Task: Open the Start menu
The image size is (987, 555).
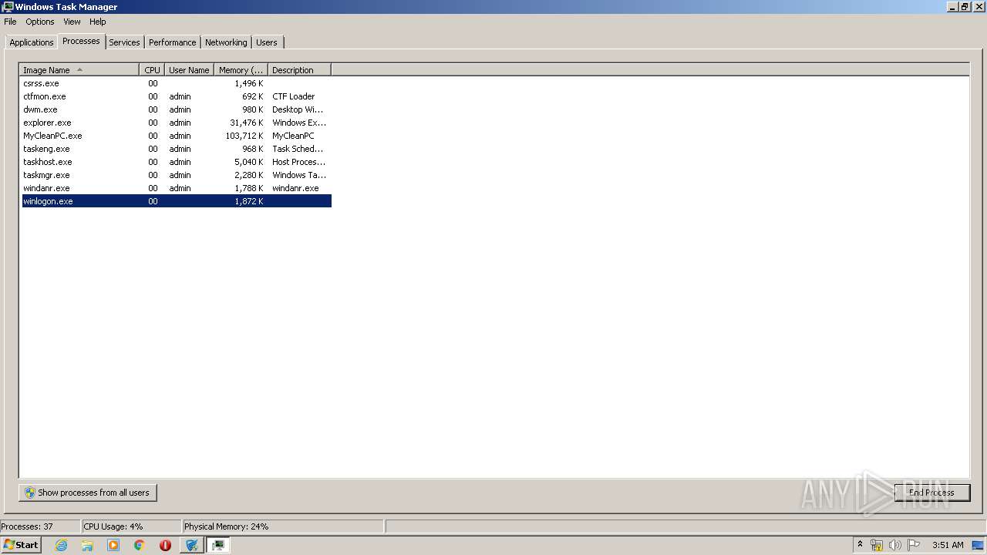Action: coord(21,545)
